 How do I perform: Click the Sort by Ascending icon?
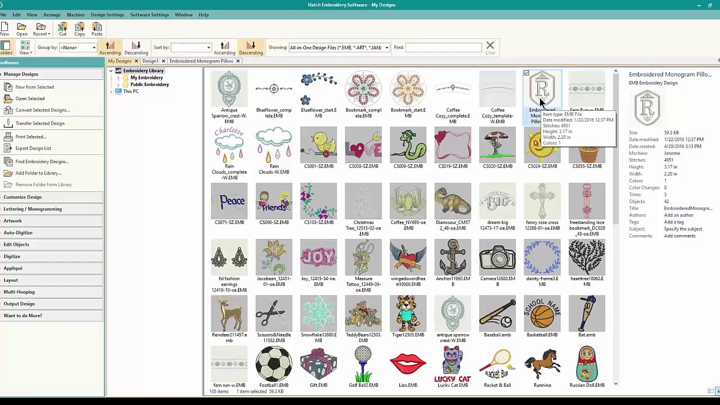click(x=224, y=46)
